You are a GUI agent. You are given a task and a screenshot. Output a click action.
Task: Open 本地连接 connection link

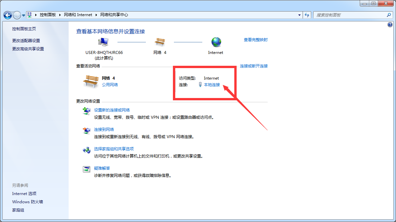click(212, 85)
